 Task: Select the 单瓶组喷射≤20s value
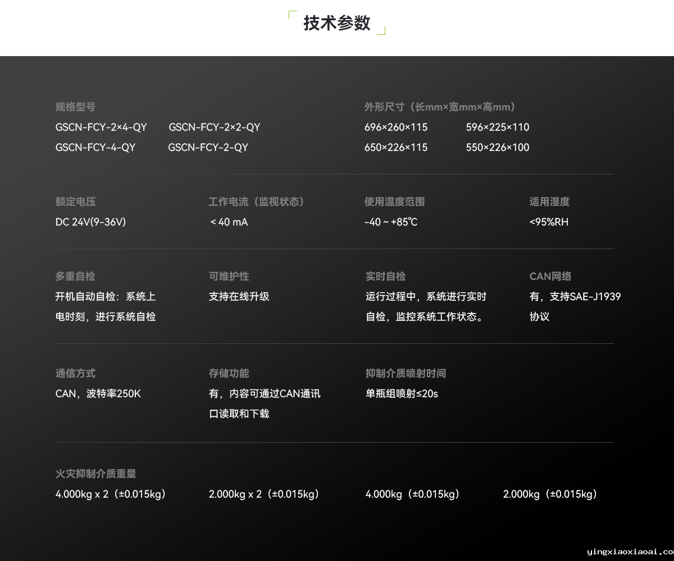(402, 394)
